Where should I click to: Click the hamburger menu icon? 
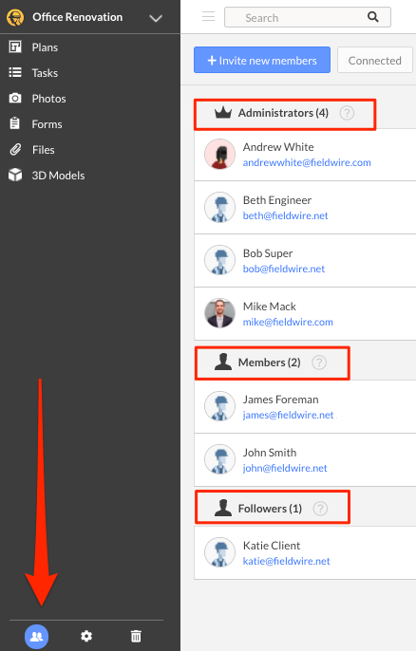[x=208, y=17]
